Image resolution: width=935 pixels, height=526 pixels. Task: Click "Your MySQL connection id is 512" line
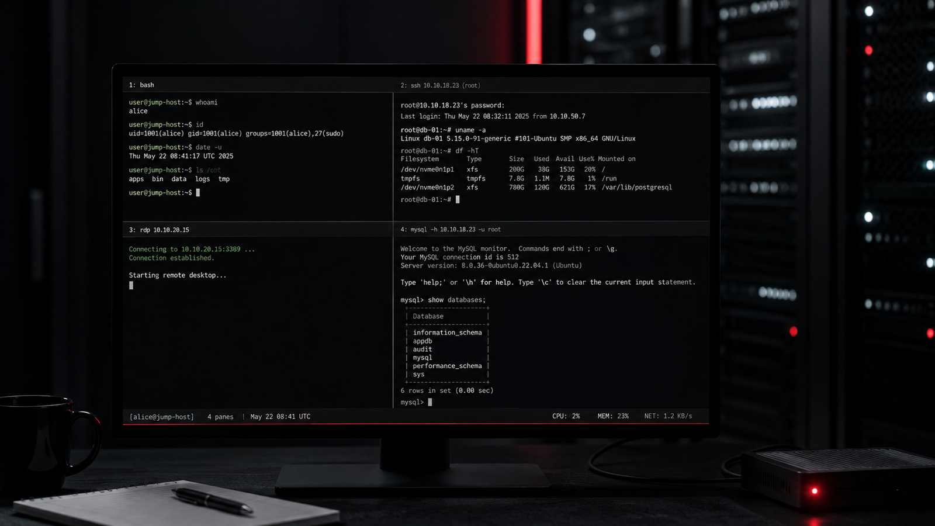(459, 257)
